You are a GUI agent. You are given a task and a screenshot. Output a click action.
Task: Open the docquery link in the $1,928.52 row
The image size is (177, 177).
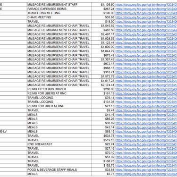tap(146, 39)
